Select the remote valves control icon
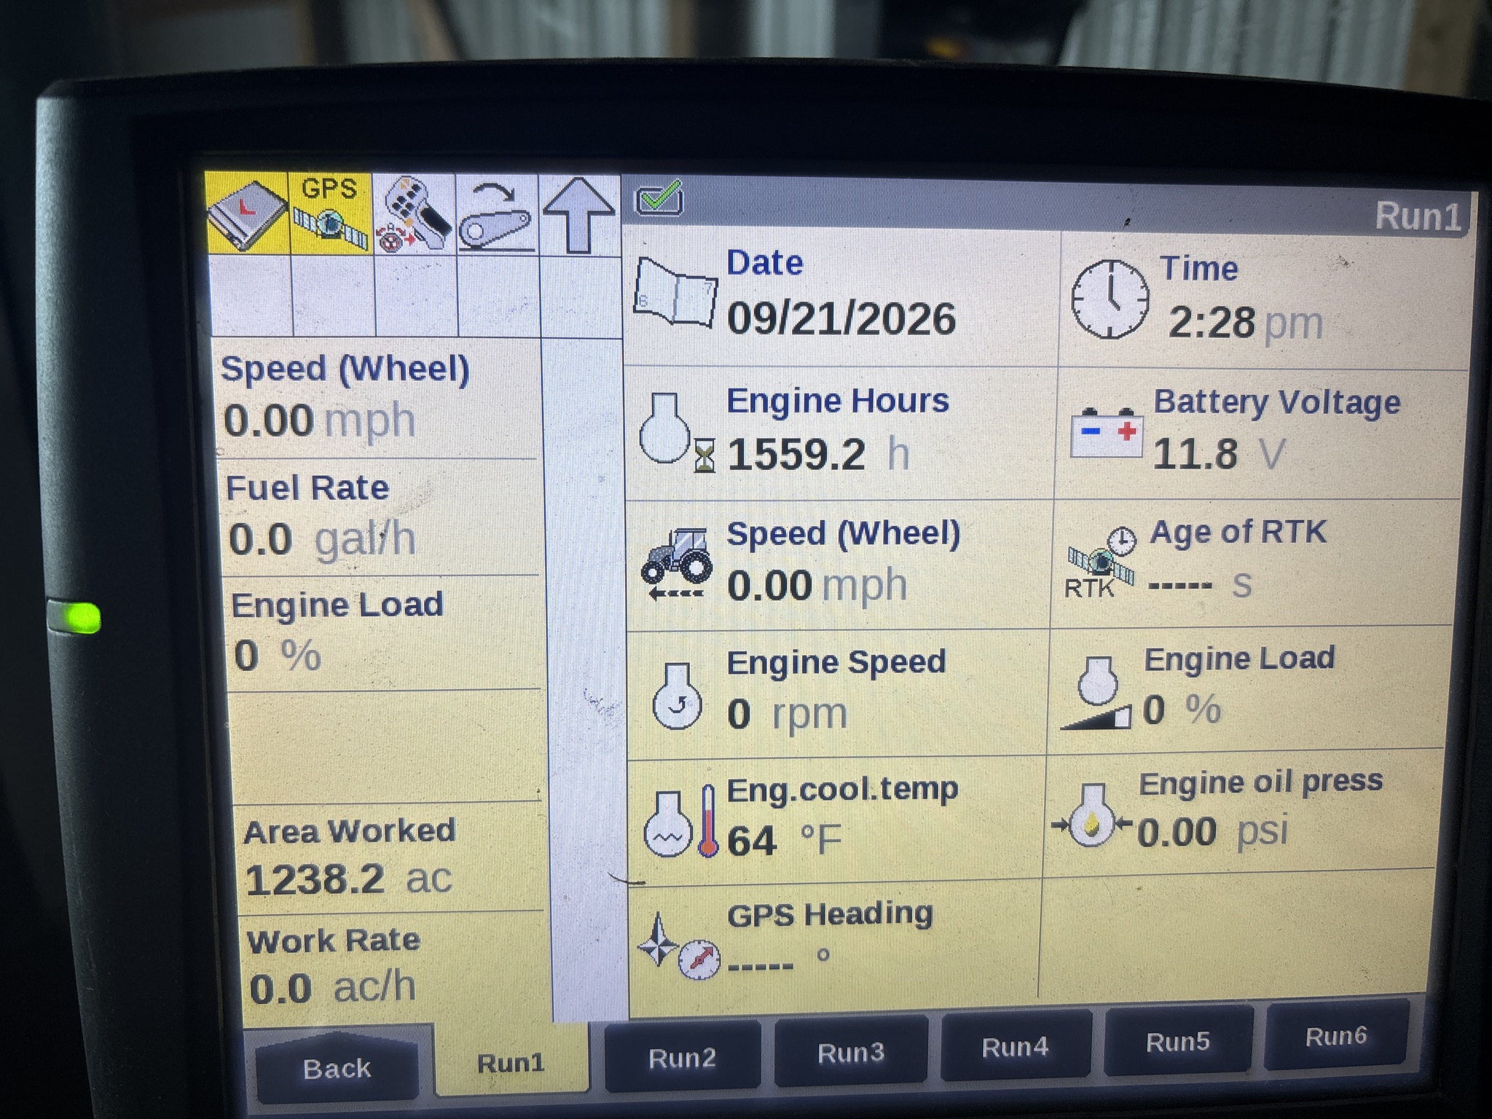The width and height of the screenshot is (1492, 1119). click(x=415, y=214)
